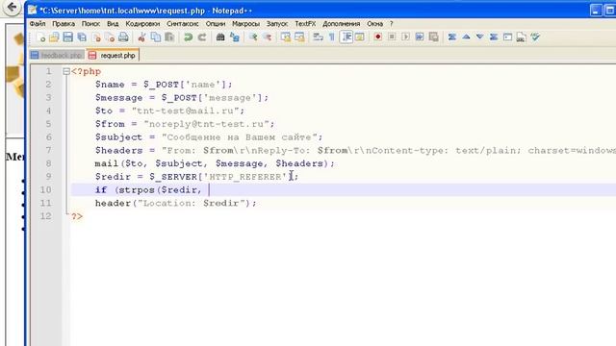
Task: Open the Вид menu
Action: coord(113,24)
